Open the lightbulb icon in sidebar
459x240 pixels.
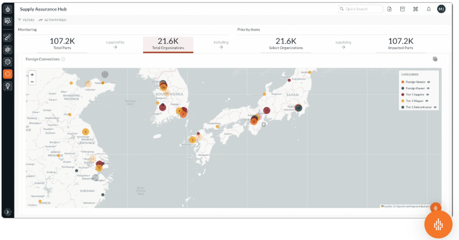coord(8,86)
